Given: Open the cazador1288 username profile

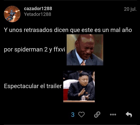Looking at the screenshot, I should 38,9.
